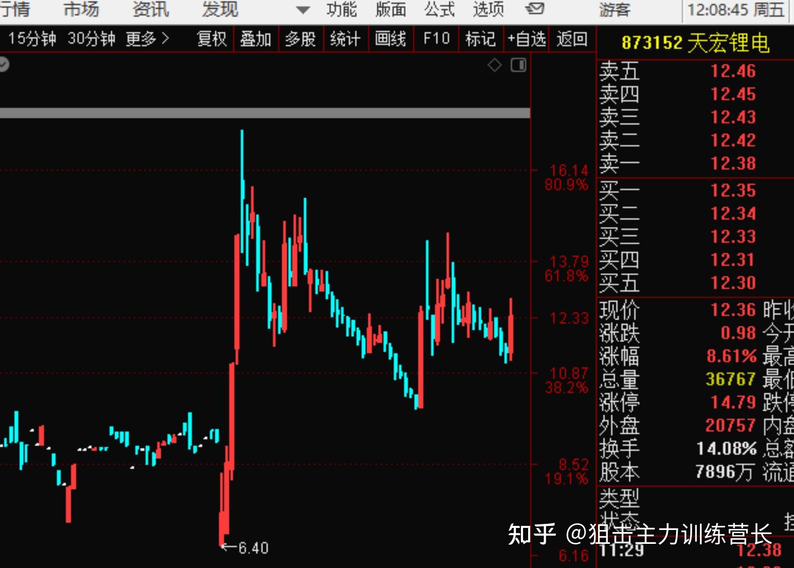Open the message envelope icon

tap(535, 9)
